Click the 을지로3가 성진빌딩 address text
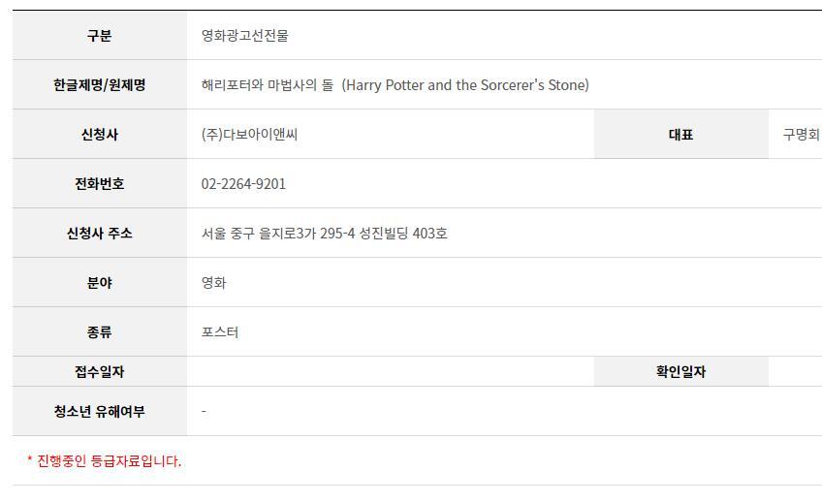The height and width of the screenshot is (503, 822). [324, 234]
